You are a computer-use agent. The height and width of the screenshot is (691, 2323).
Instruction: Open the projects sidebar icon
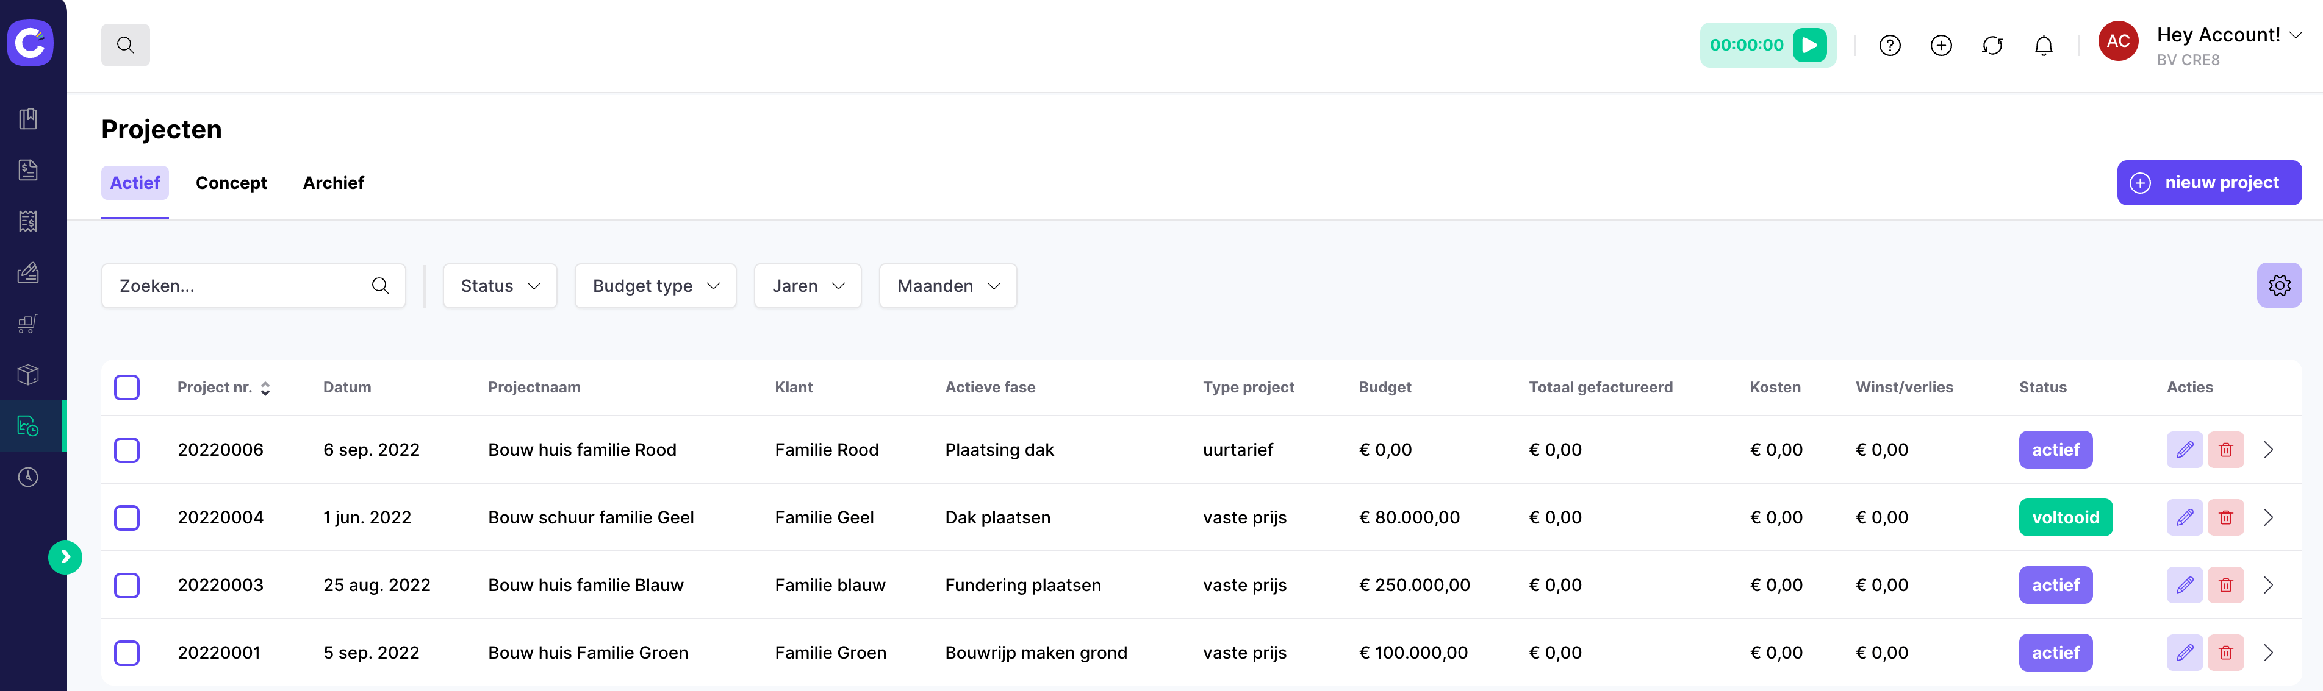coord(28,426)
